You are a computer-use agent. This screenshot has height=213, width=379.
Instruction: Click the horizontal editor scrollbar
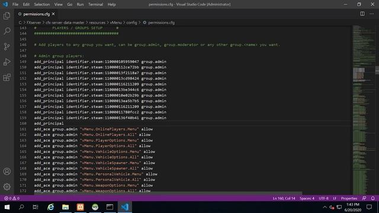[168, 193]
